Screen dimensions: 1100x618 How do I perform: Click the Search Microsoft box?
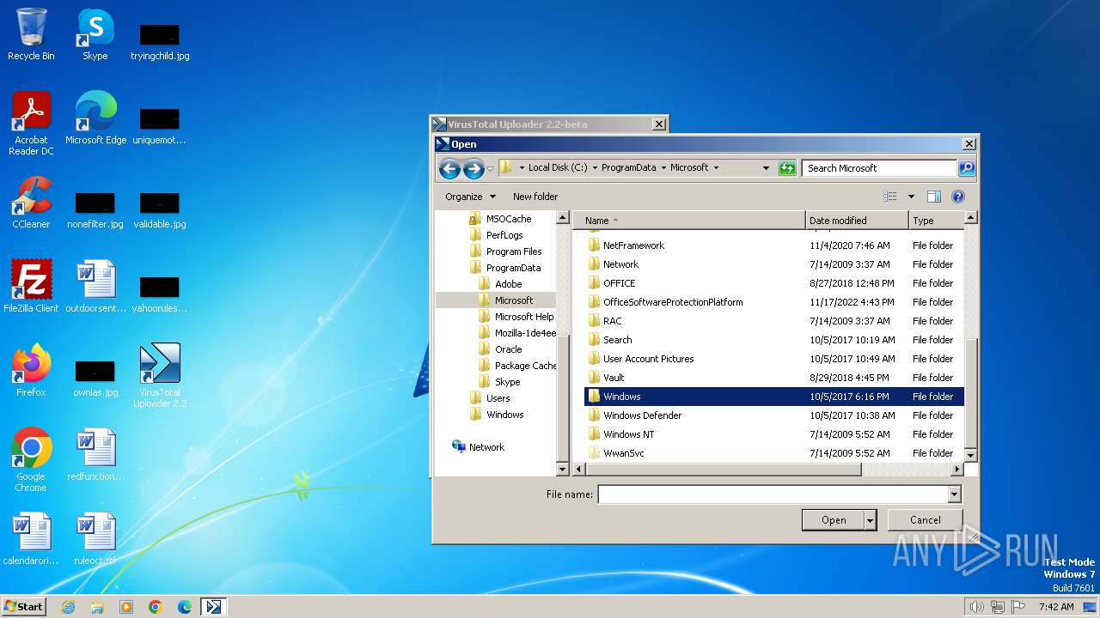(880, 168)
